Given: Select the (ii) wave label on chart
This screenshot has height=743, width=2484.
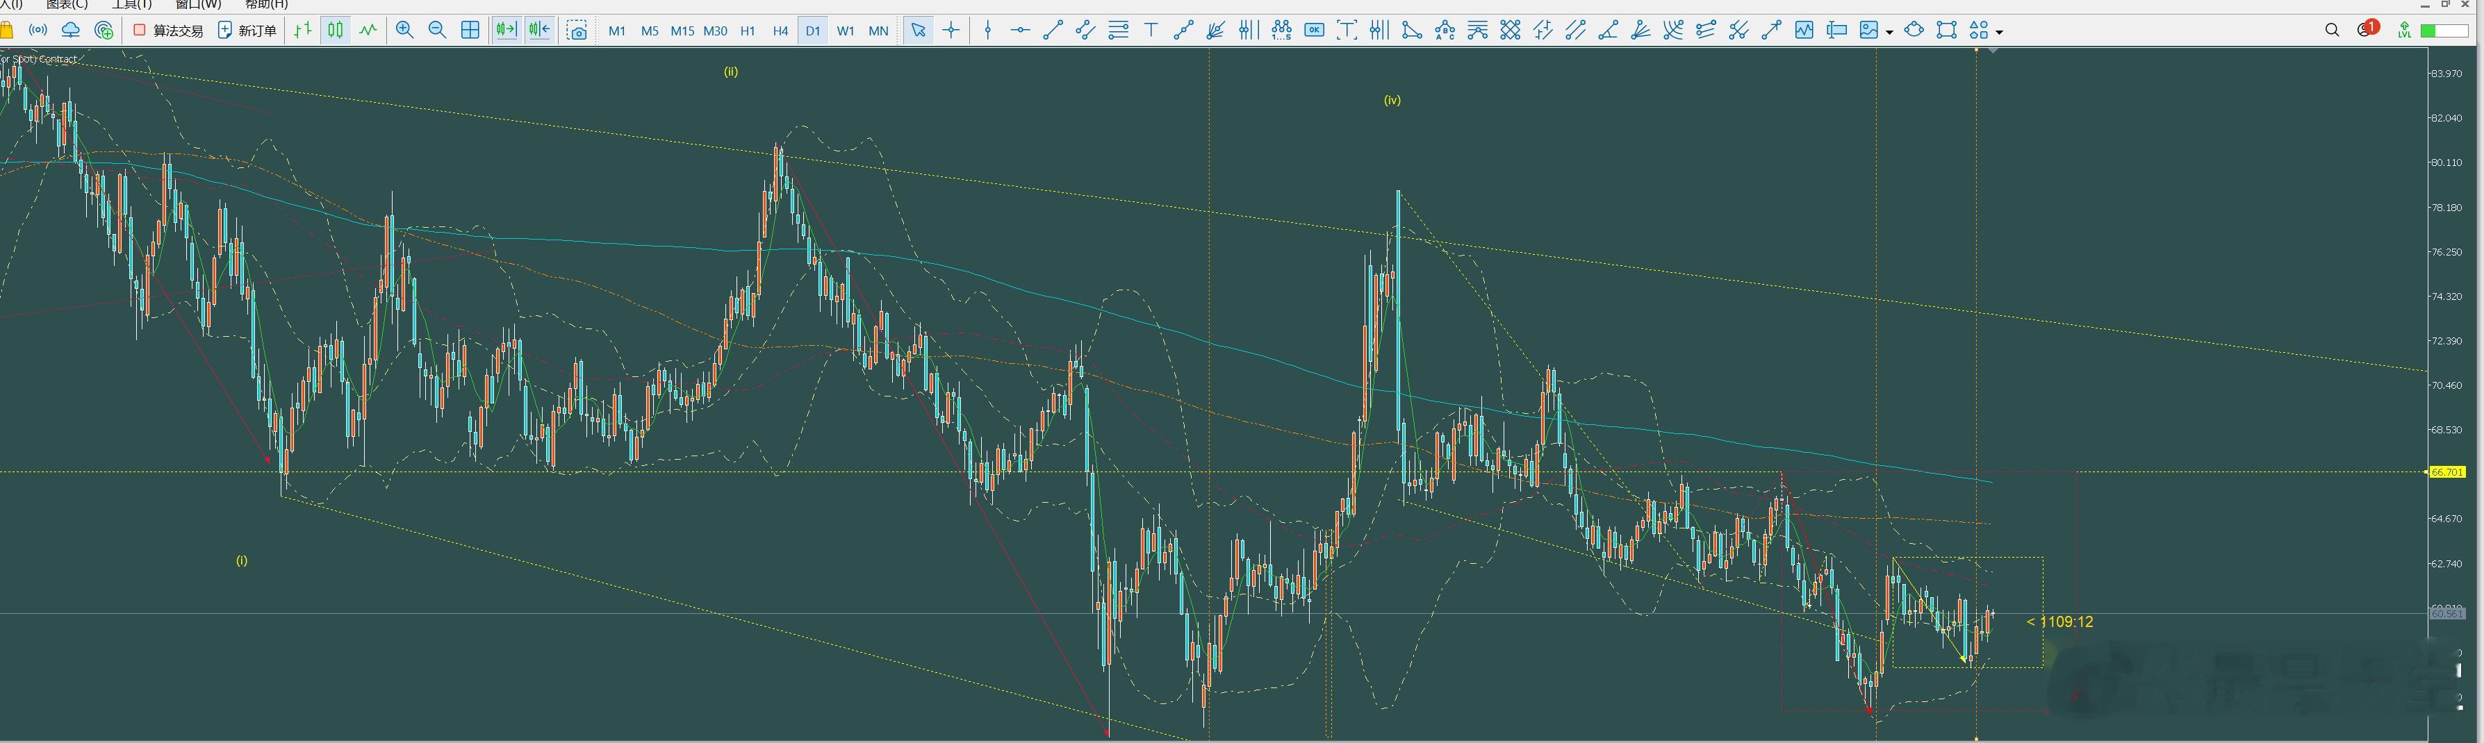Looking at the screenshot, I should (x=731, y=72).
